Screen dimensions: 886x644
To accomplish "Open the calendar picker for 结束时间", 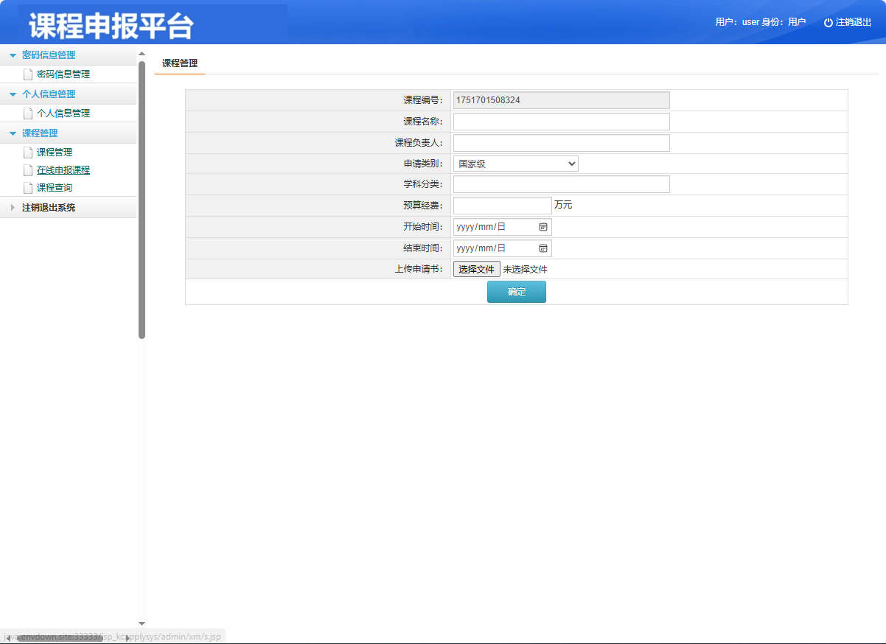I will click(543, 248).
